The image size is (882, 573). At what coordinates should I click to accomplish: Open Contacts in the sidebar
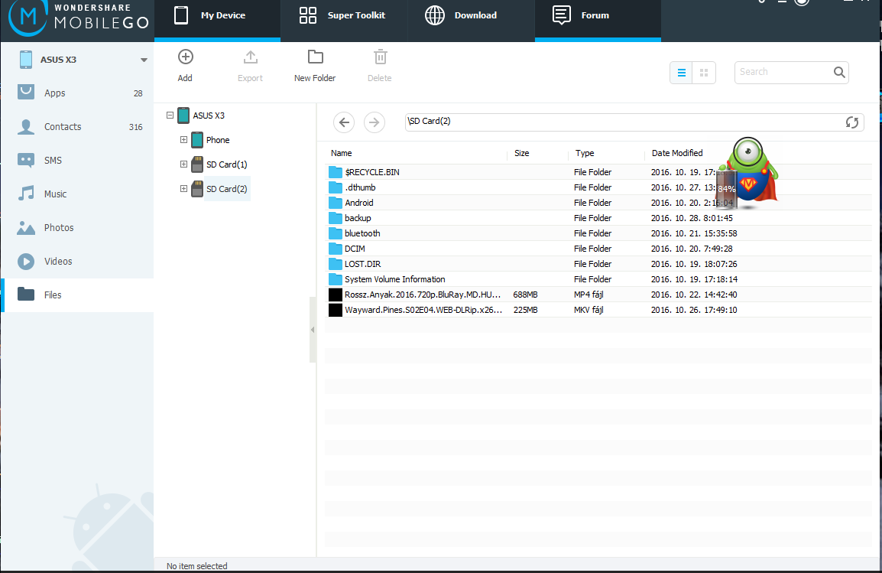click(x=77, y=127)
